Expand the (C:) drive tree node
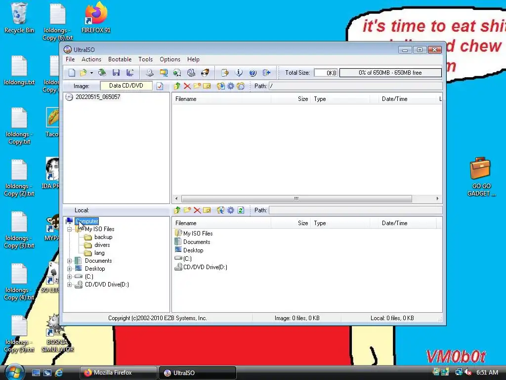This screenshot has width=506, height=380. coord(69,277)
